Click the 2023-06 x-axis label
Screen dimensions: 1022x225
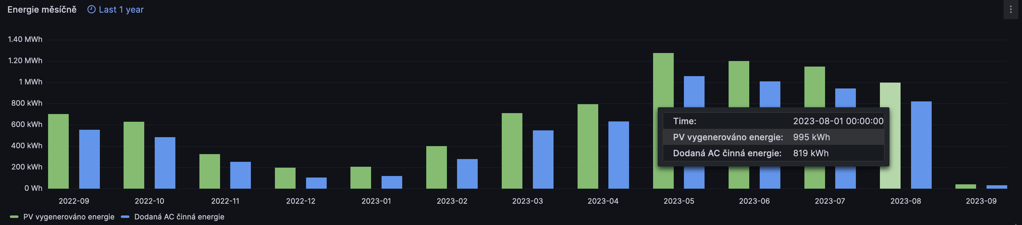point(754,201)
